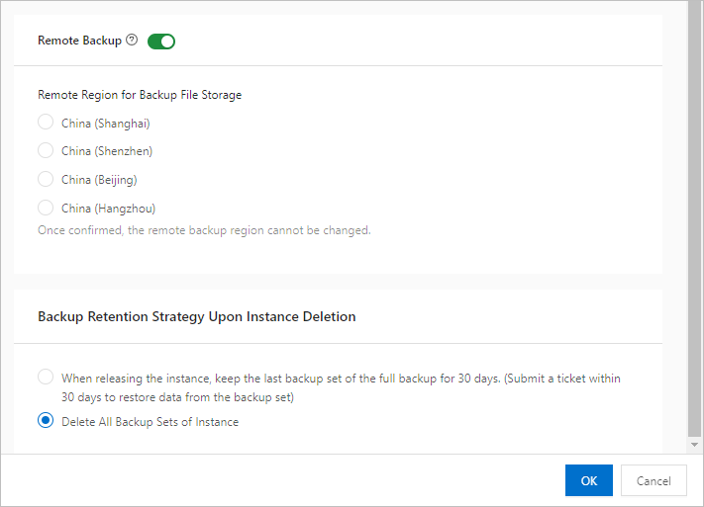Click the Cancel button

tap(654, 480)
